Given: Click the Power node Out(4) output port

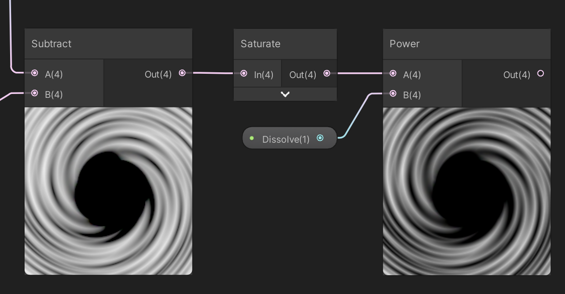Looking at the screenshot, I should pos(540,74).
